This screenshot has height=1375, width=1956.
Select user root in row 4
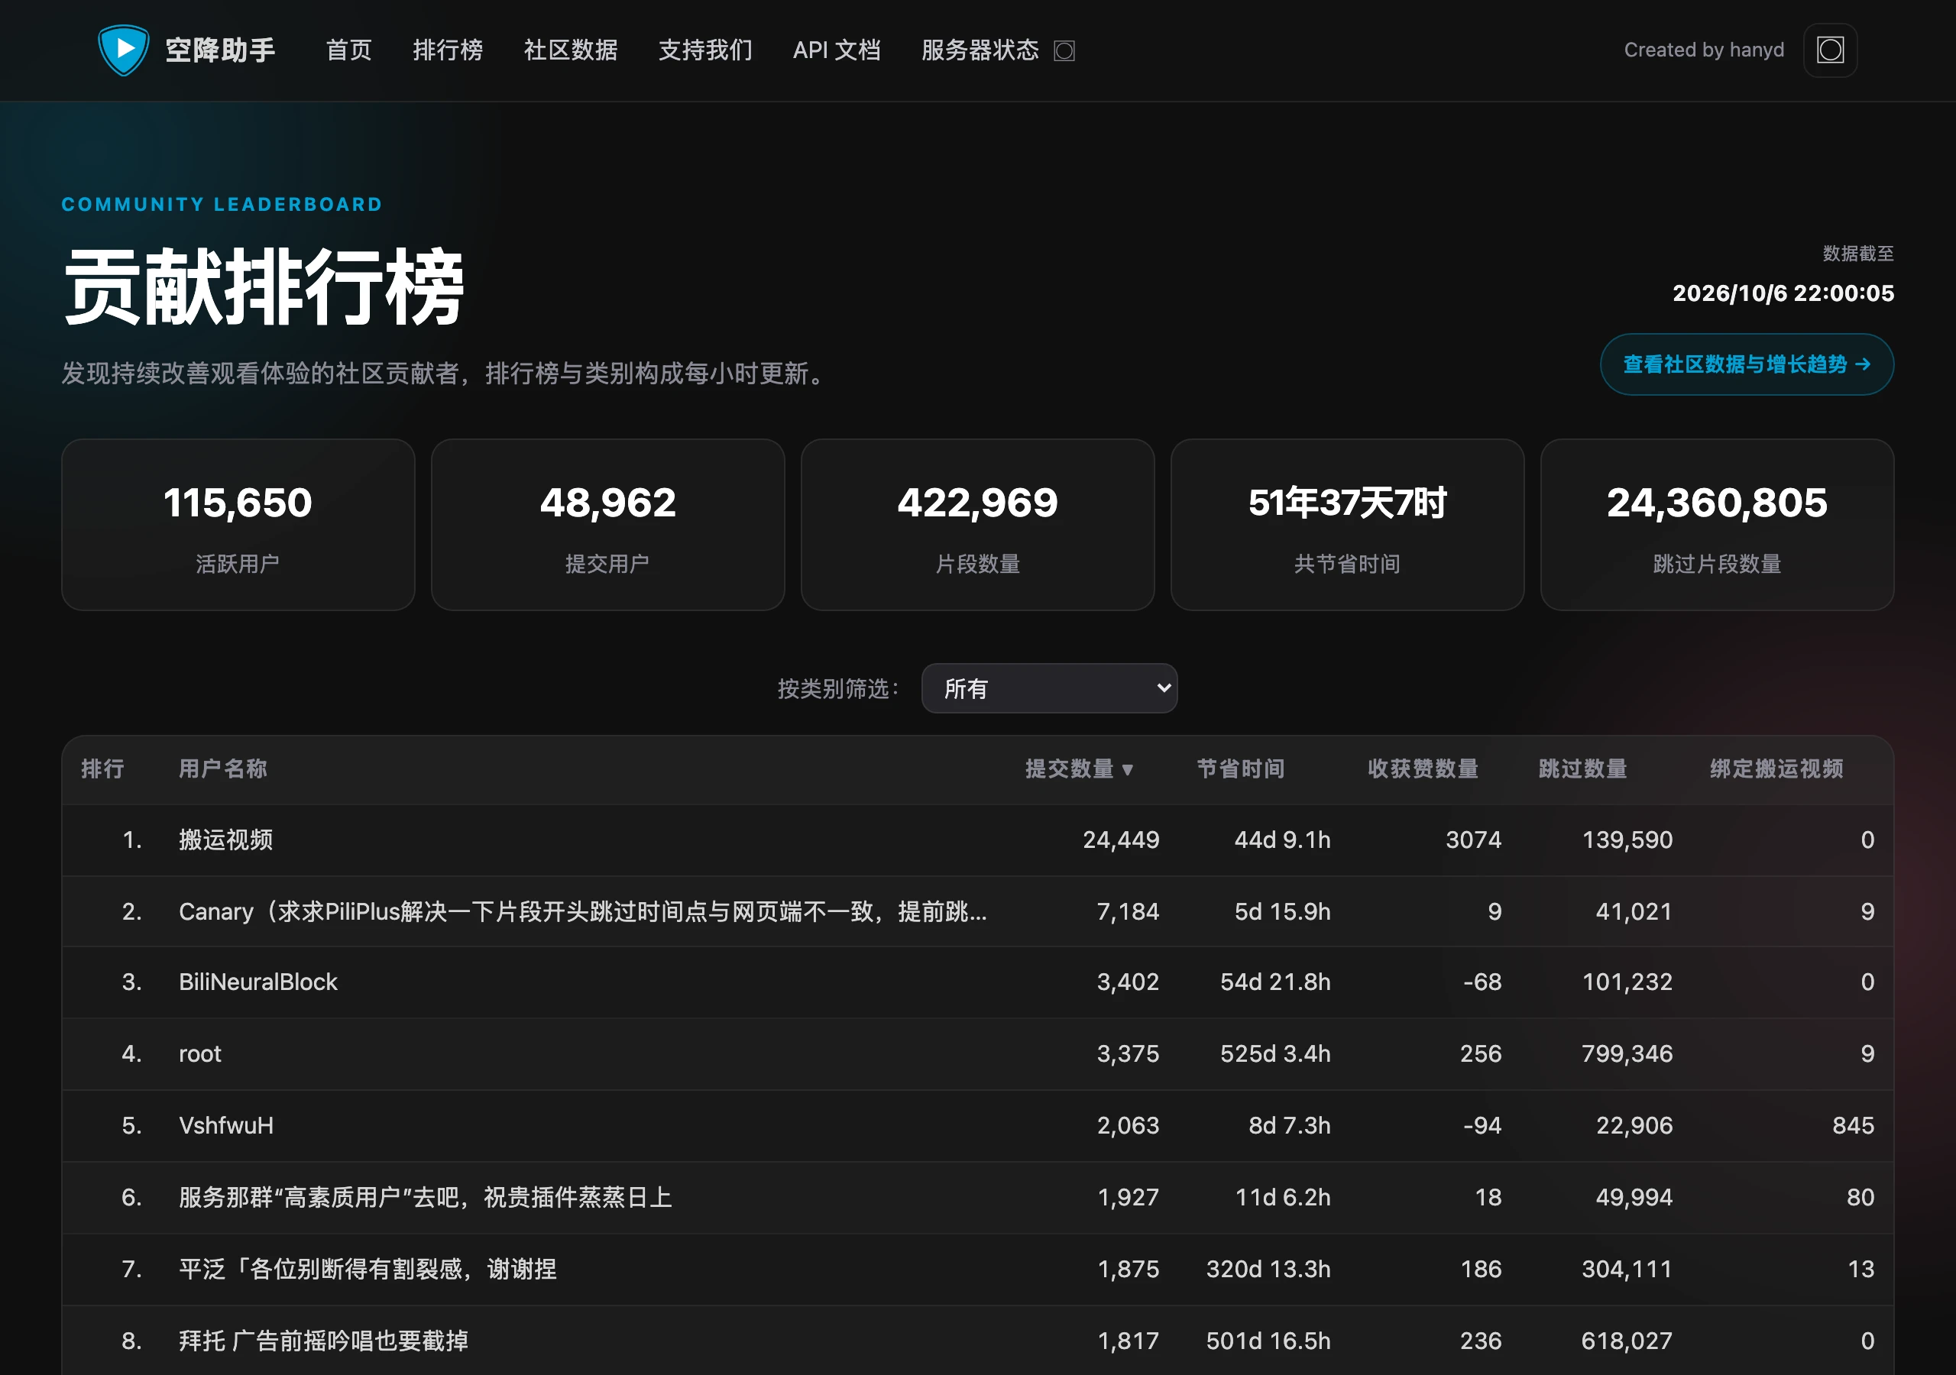point(200,1054)
